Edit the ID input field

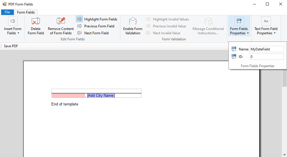click(266, 56)
